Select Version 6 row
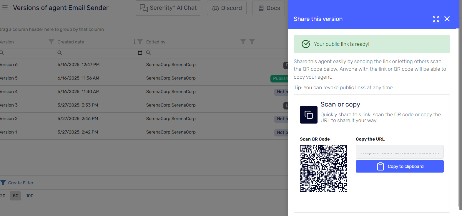This screenshot has height=216, width=462. tap(144, 65)
